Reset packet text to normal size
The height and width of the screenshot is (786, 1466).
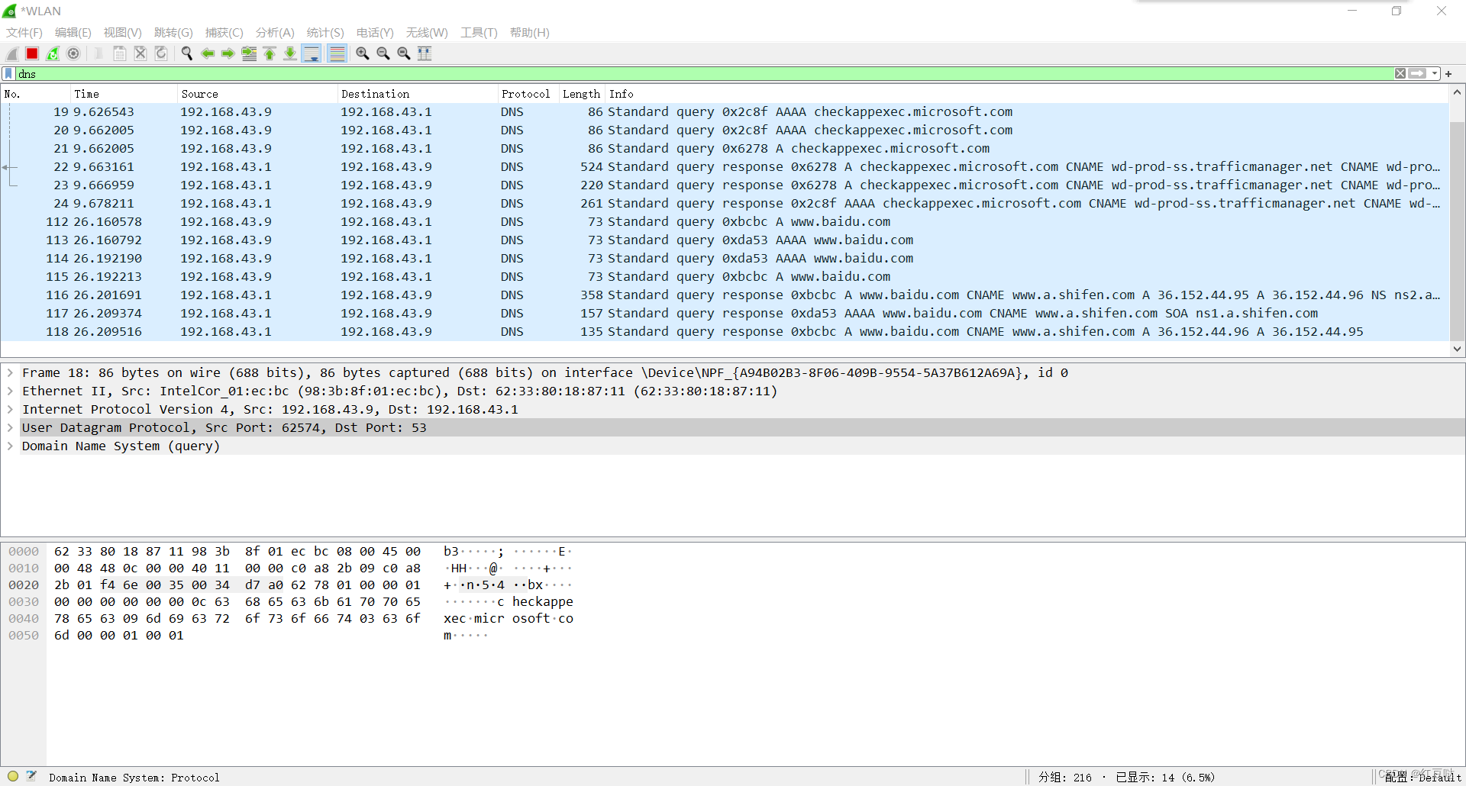(404, 53)
